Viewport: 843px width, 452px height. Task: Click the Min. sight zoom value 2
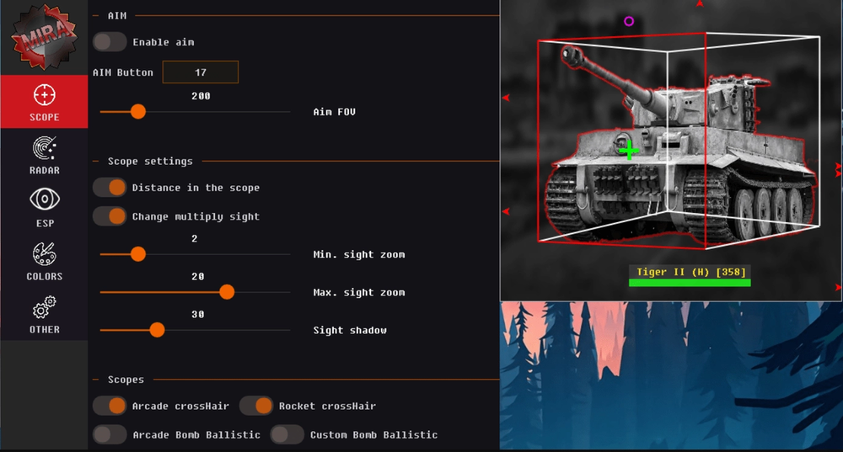coord(195,238)
